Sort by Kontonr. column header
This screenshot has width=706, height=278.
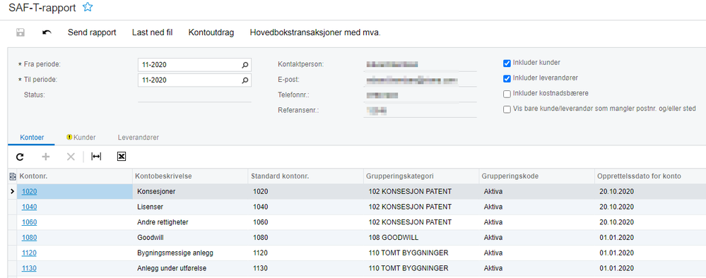(x=75, y=176)
